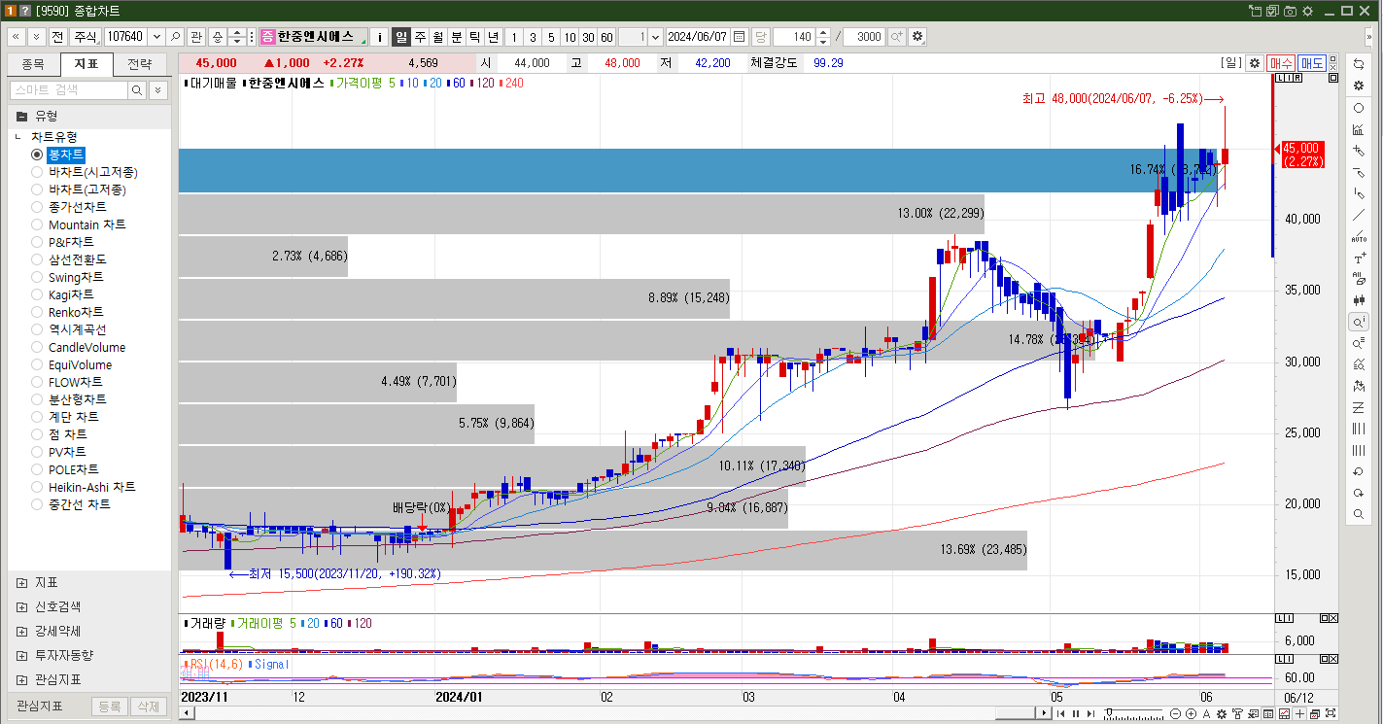1383x724 pixels.
Task: Click the bottom bar settings gear icon
Action: pyautogui.click(x=1222, y=714)
